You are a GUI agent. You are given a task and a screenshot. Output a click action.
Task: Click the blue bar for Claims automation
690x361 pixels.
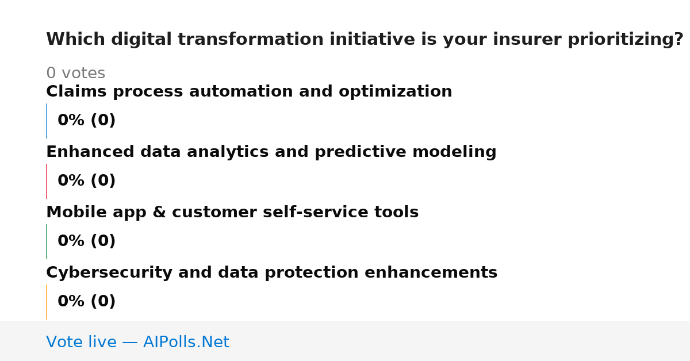pos(46,121)
